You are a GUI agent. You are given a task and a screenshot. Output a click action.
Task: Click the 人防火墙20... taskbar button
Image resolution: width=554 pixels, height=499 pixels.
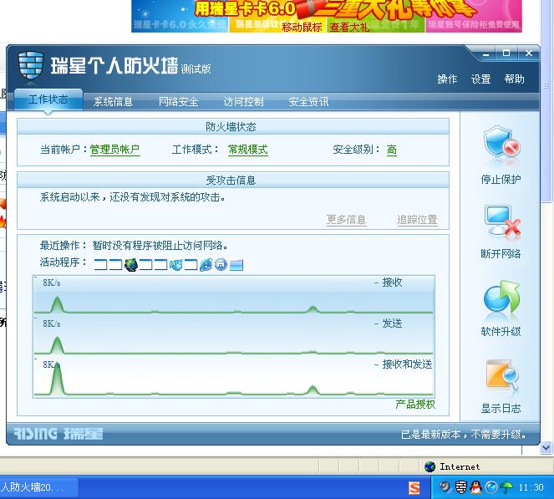point(38,487)
